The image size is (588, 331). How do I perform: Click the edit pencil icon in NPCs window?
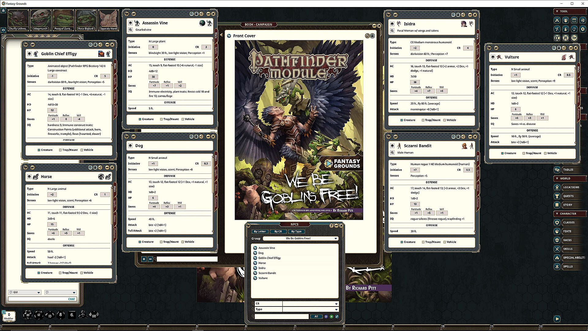(x=337, y=317)
